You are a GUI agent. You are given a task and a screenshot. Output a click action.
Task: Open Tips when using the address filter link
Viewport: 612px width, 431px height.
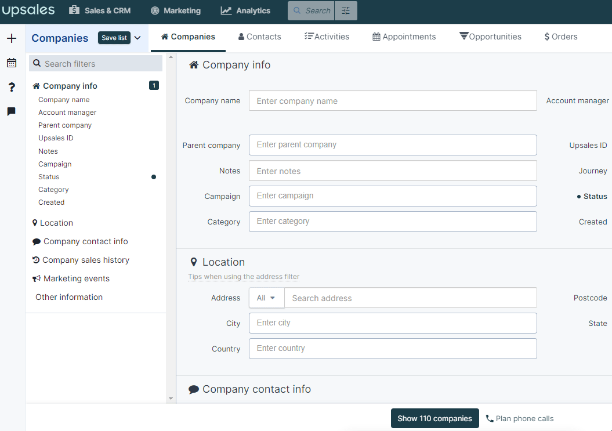[244, 277]
